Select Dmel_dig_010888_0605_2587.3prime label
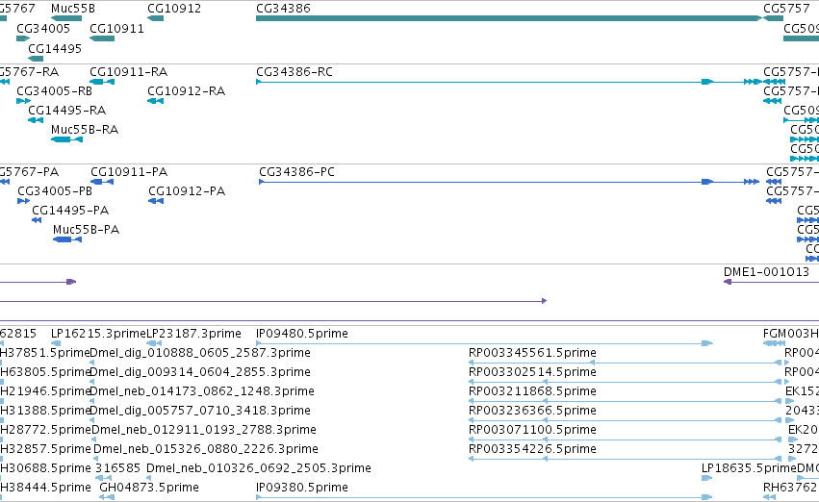This screenshot has height=502, width=819. click(200, 353)
